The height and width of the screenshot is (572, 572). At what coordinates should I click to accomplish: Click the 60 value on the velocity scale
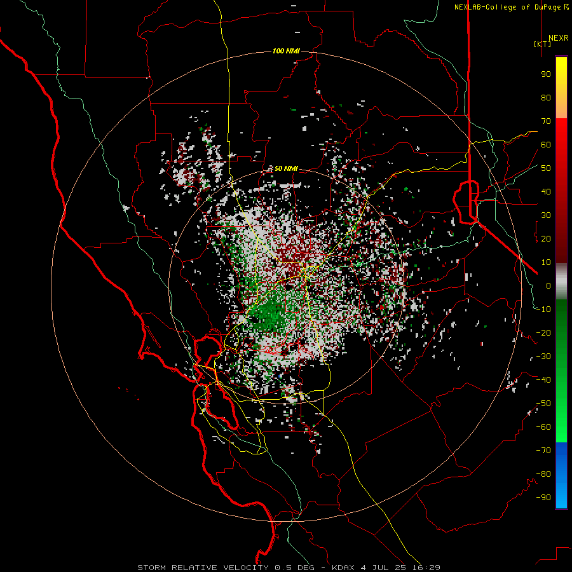click(546, 145)
